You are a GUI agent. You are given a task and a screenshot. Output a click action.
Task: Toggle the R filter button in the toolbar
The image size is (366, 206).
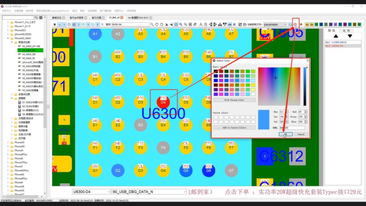coord(79,24)
